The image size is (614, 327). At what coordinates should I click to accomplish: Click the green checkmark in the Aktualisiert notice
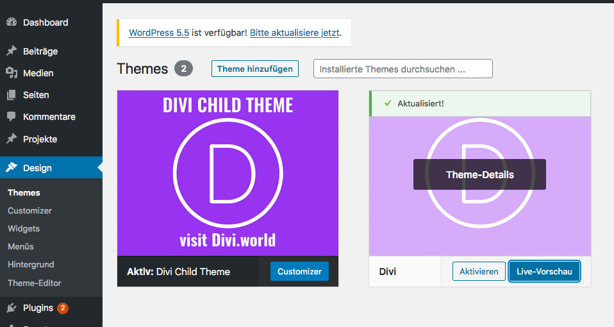[x=388, y=103]
